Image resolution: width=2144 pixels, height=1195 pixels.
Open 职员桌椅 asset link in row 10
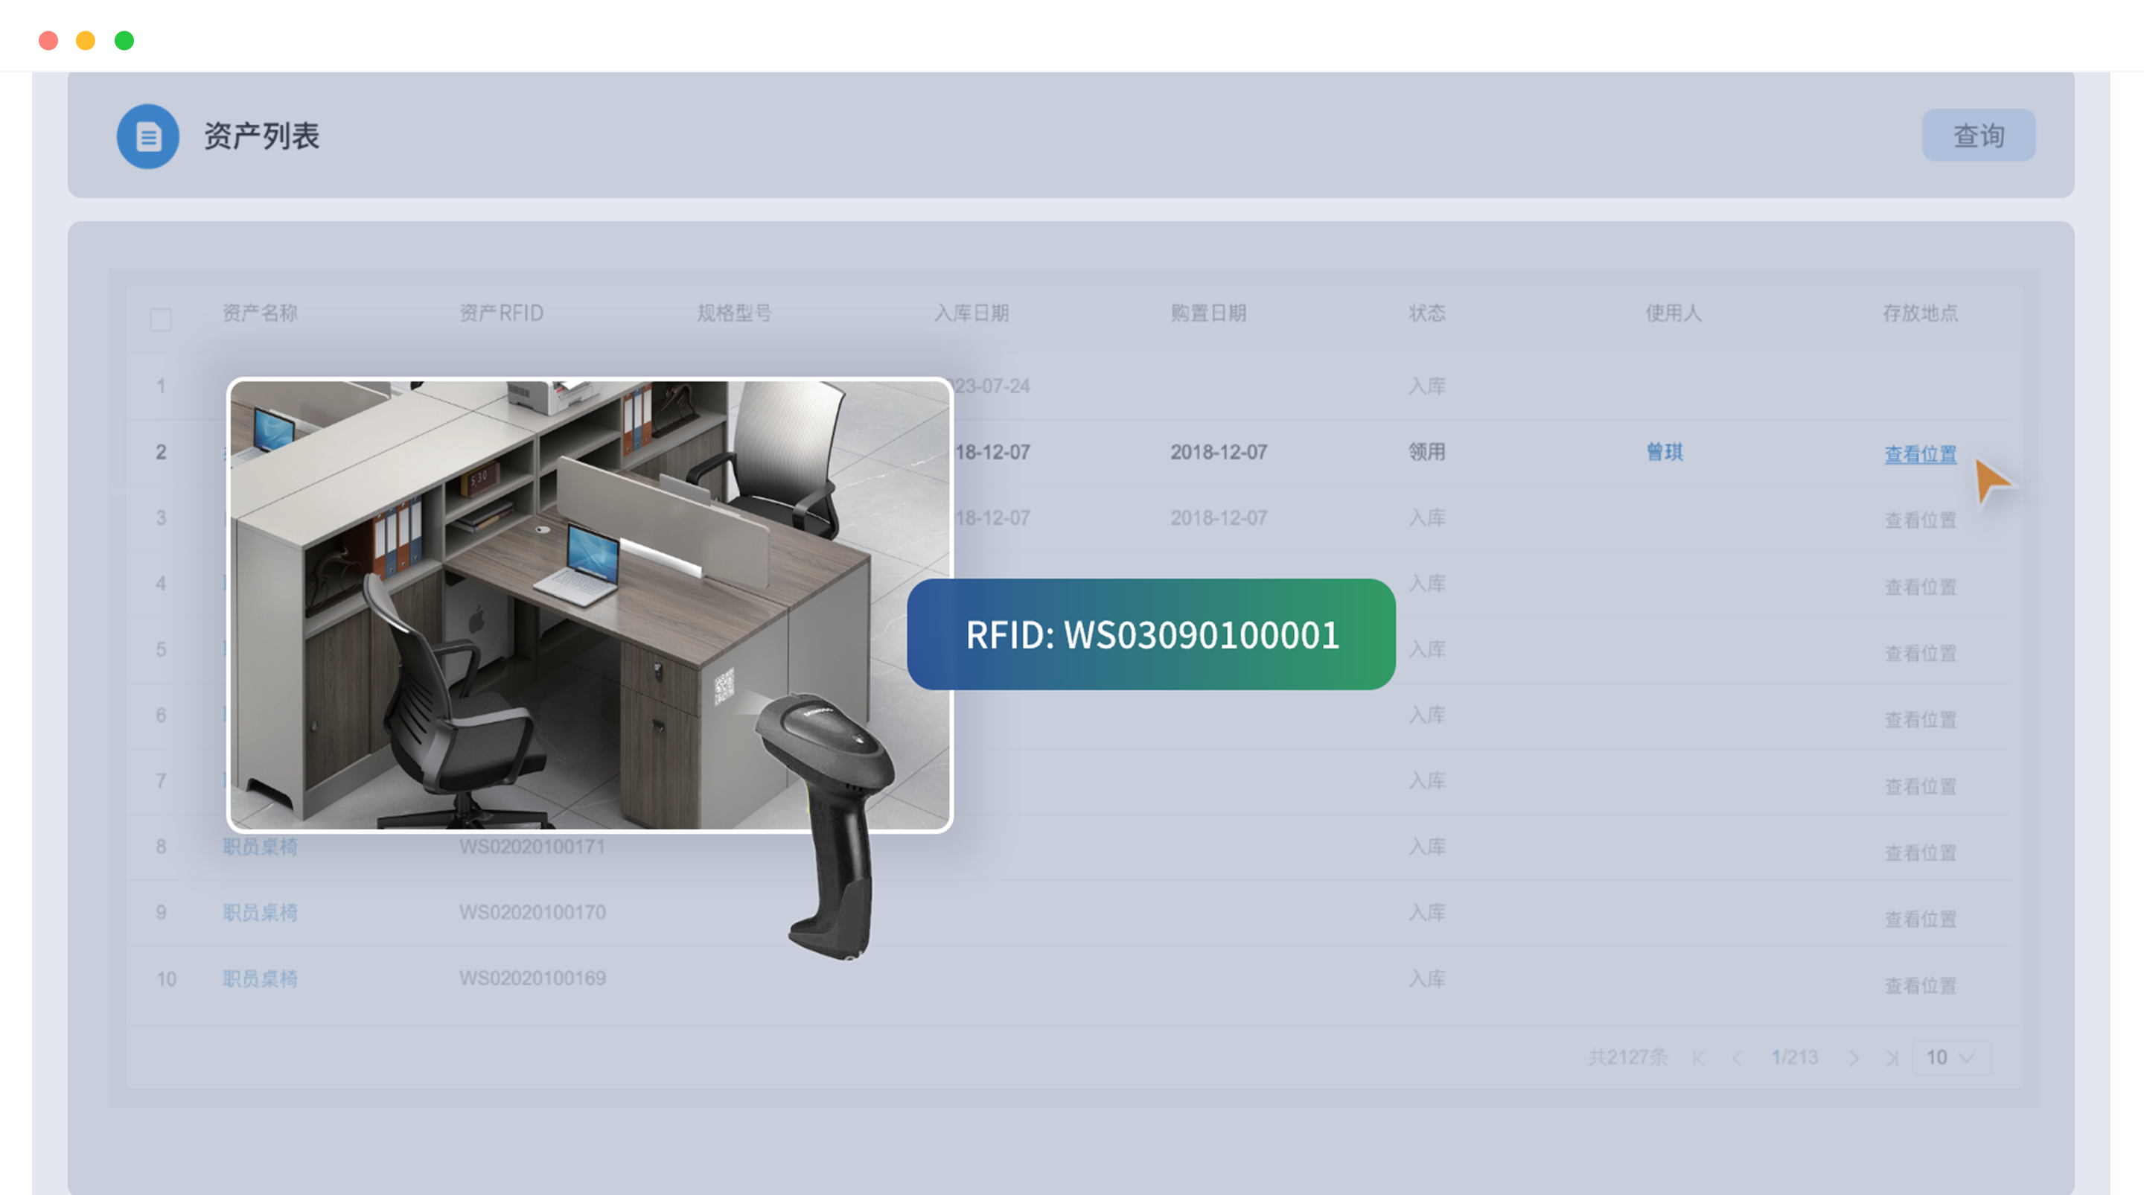(260, 978)
